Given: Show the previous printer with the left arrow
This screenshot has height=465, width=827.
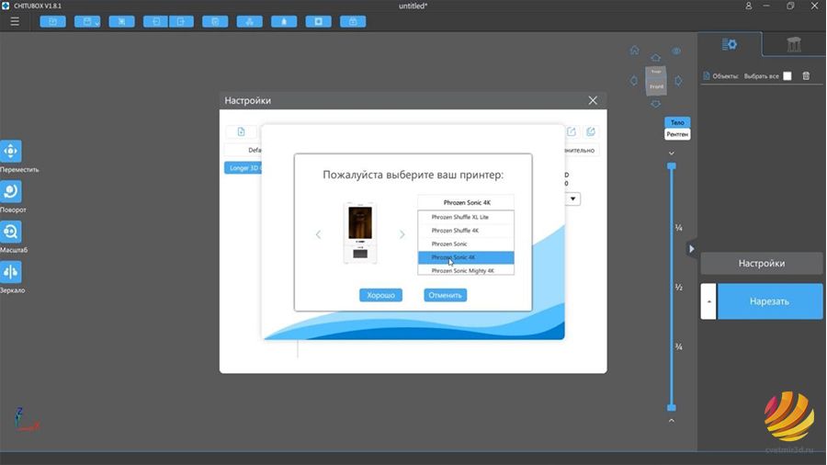Looking at the screenshot, I should click(x=318, y=234).
